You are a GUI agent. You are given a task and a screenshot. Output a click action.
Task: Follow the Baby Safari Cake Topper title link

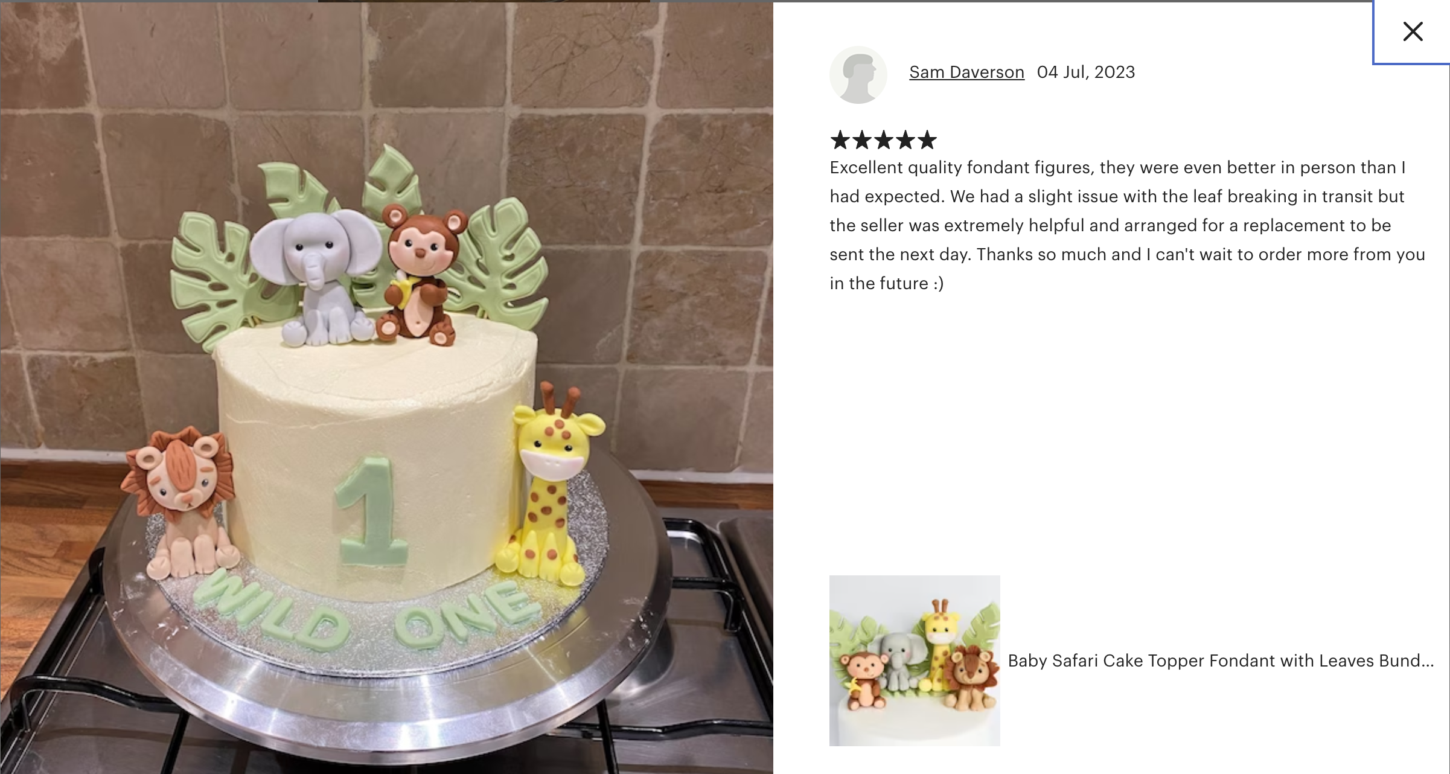pos(1221,660)
